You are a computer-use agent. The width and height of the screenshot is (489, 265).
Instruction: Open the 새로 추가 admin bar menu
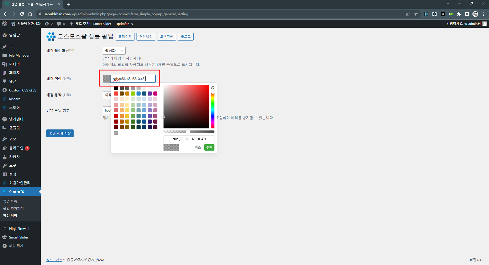80,24
